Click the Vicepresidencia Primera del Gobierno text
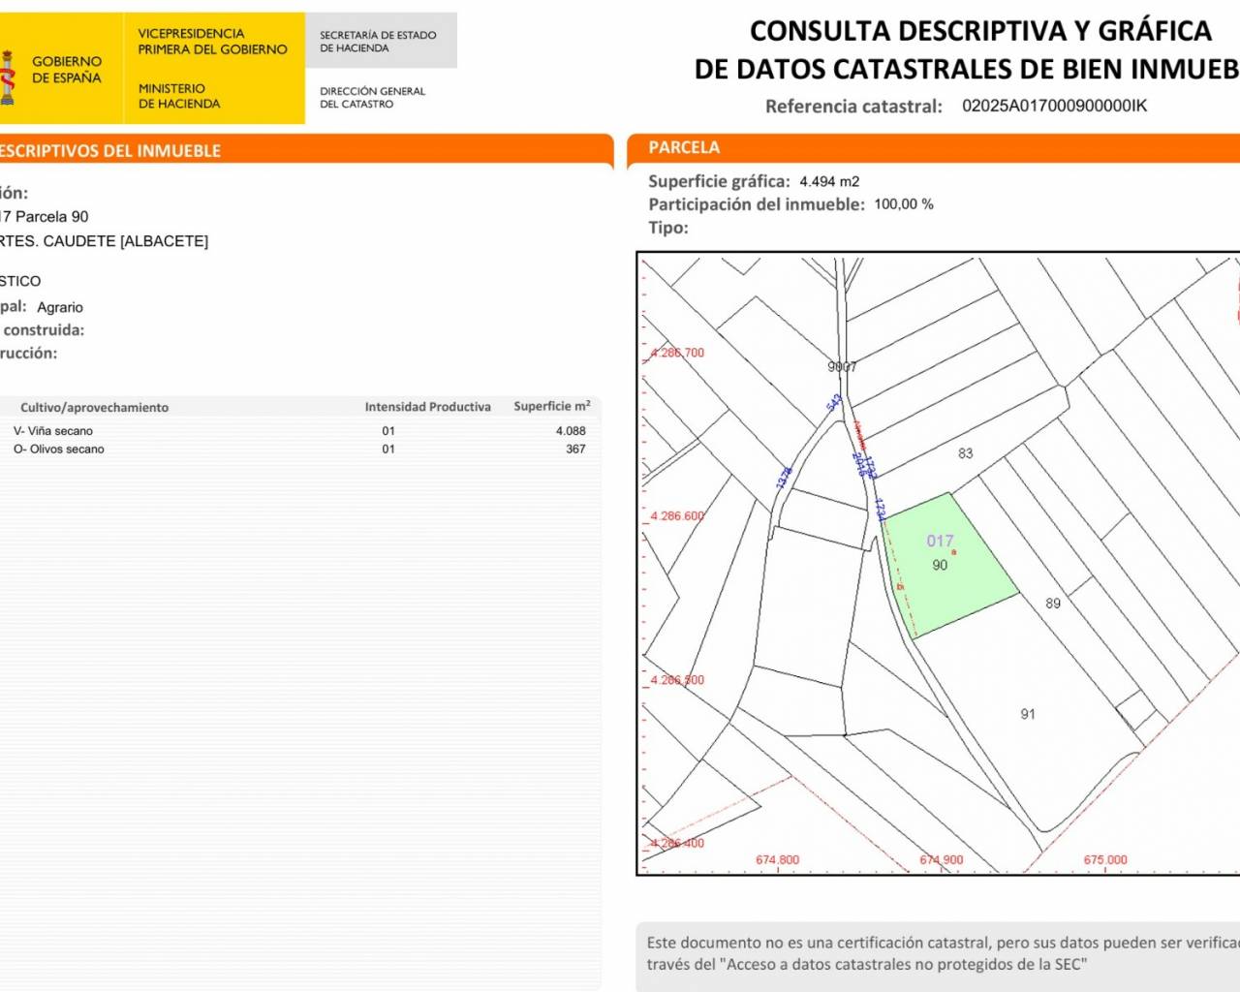This screenshot has width=1240, height=992. [x=212, y=41]
